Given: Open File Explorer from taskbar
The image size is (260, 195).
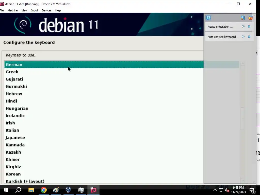Looking at the screenshot, I should tap(31, 190).
